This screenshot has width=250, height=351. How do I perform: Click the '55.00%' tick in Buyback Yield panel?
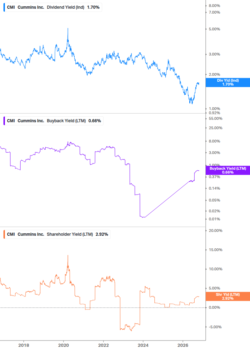click(215, 119)
